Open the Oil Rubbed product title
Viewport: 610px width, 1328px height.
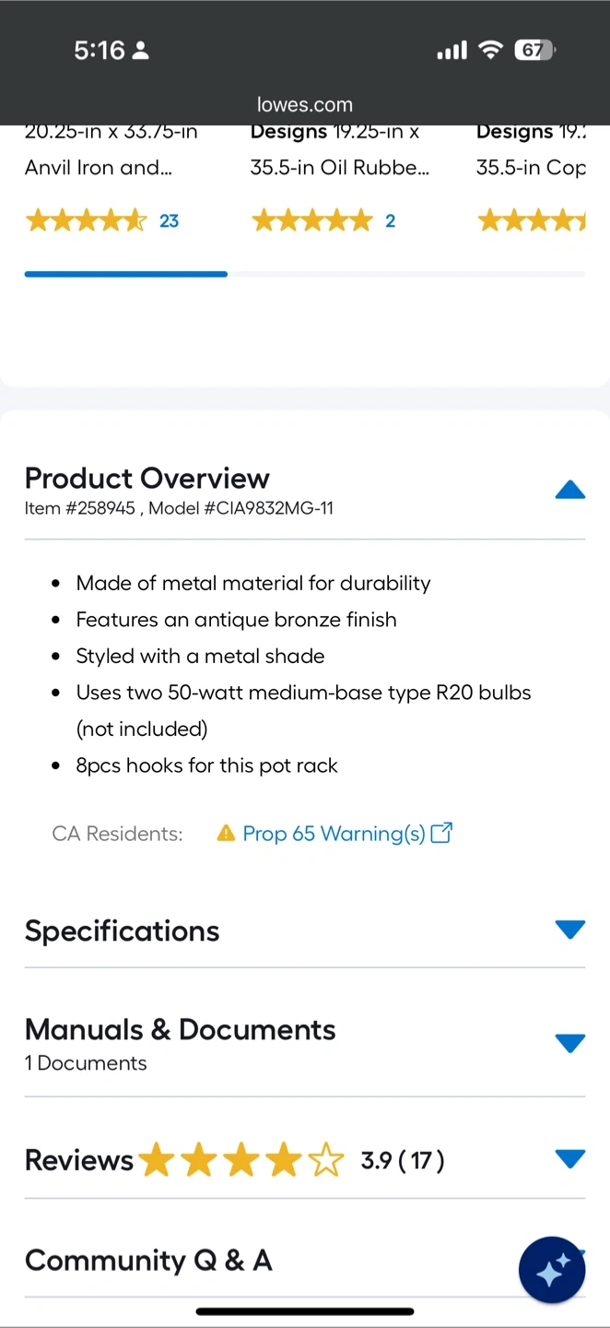[339, 168]
